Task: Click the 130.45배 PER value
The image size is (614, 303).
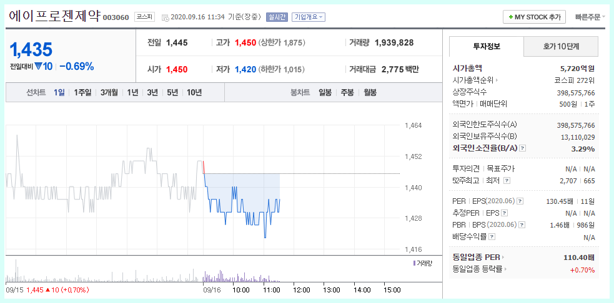Action: tap(560, 201)
